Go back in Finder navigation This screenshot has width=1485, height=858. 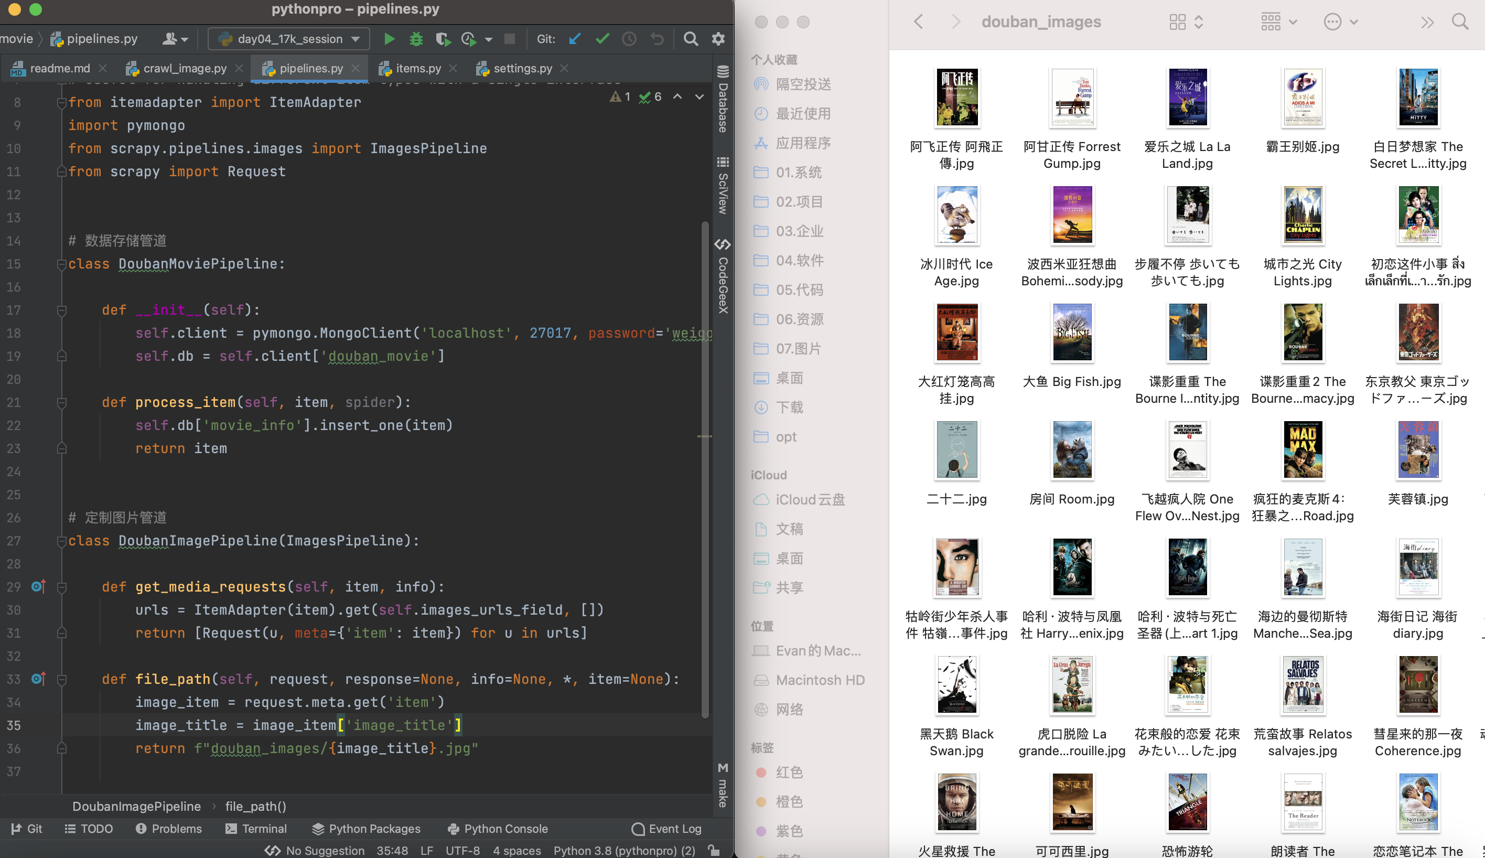coord(918,22)
